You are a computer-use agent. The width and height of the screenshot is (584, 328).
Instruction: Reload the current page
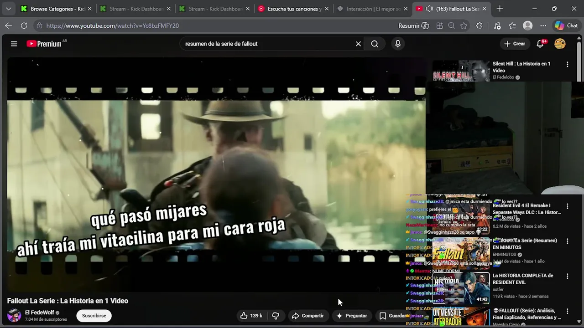pyautogui.click(x=24, y=26)
